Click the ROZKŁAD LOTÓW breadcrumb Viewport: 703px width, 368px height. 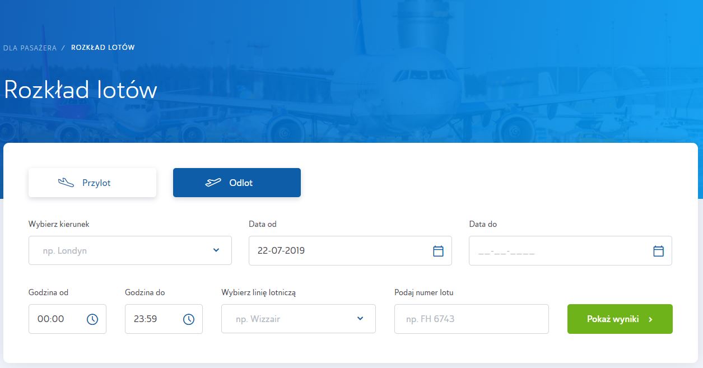tap(103, 48)
